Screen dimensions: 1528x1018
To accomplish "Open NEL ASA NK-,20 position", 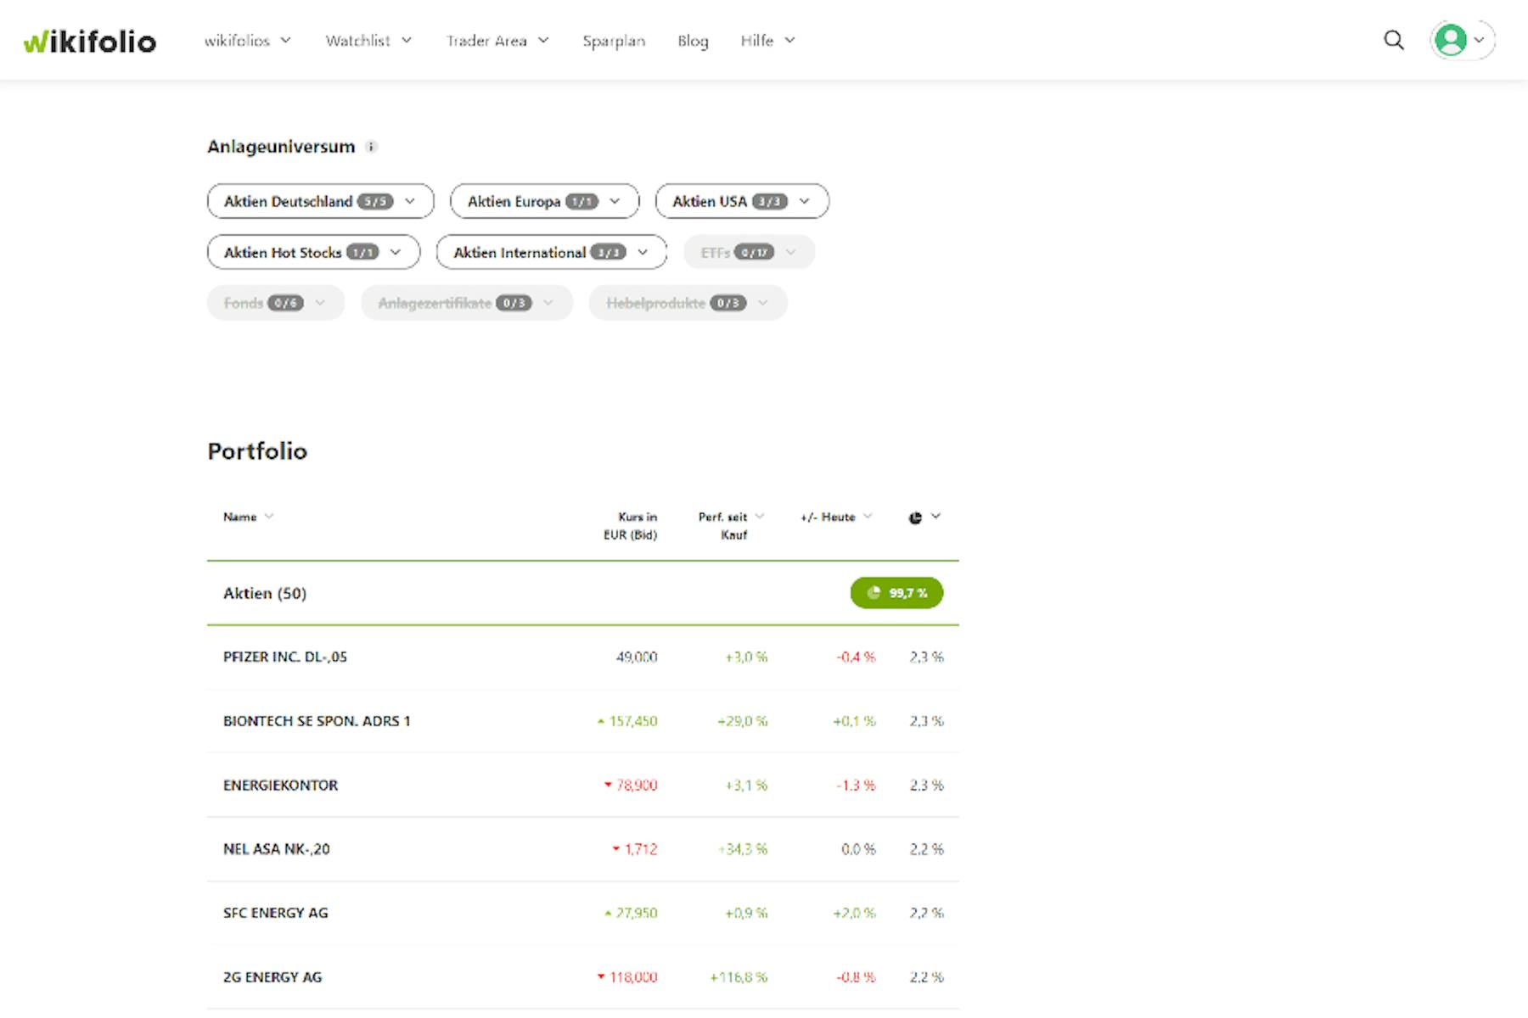I will tap(276, 848).
